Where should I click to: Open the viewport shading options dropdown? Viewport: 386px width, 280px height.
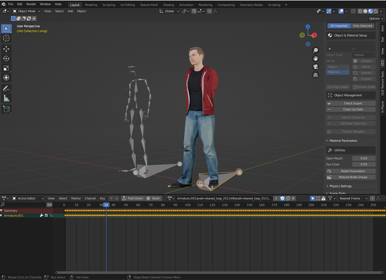pos(381,11)
